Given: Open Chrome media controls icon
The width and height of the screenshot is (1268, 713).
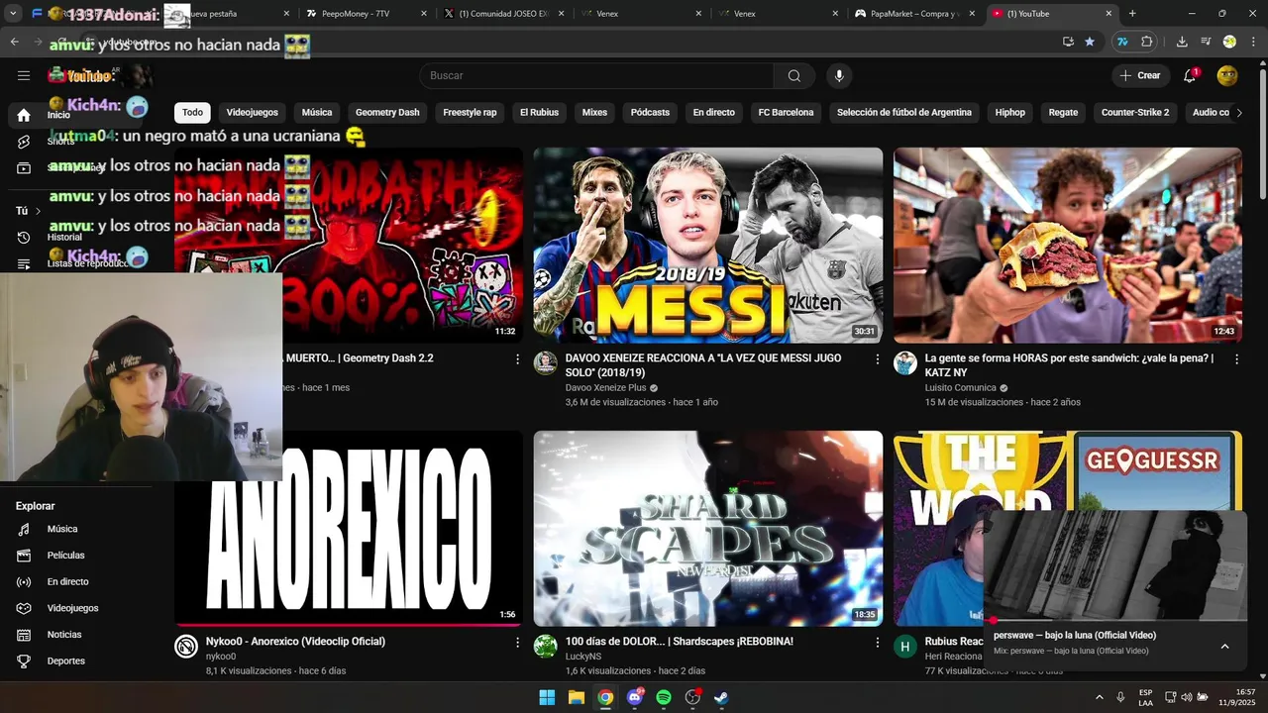Looking at the screenshot, I should (1206, 42).
